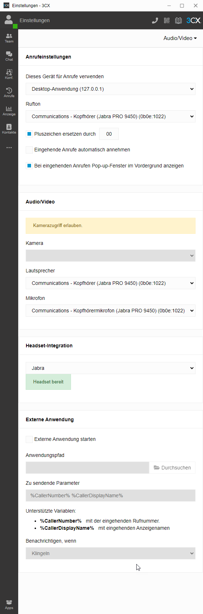
Task: Open the Anrufe call history icon
Action: [x=9, y=92]
